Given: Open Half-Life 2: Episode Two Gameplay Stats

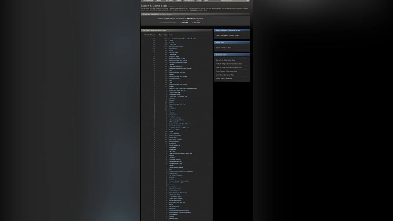Looking at the screenshot, I should point(229,67).
